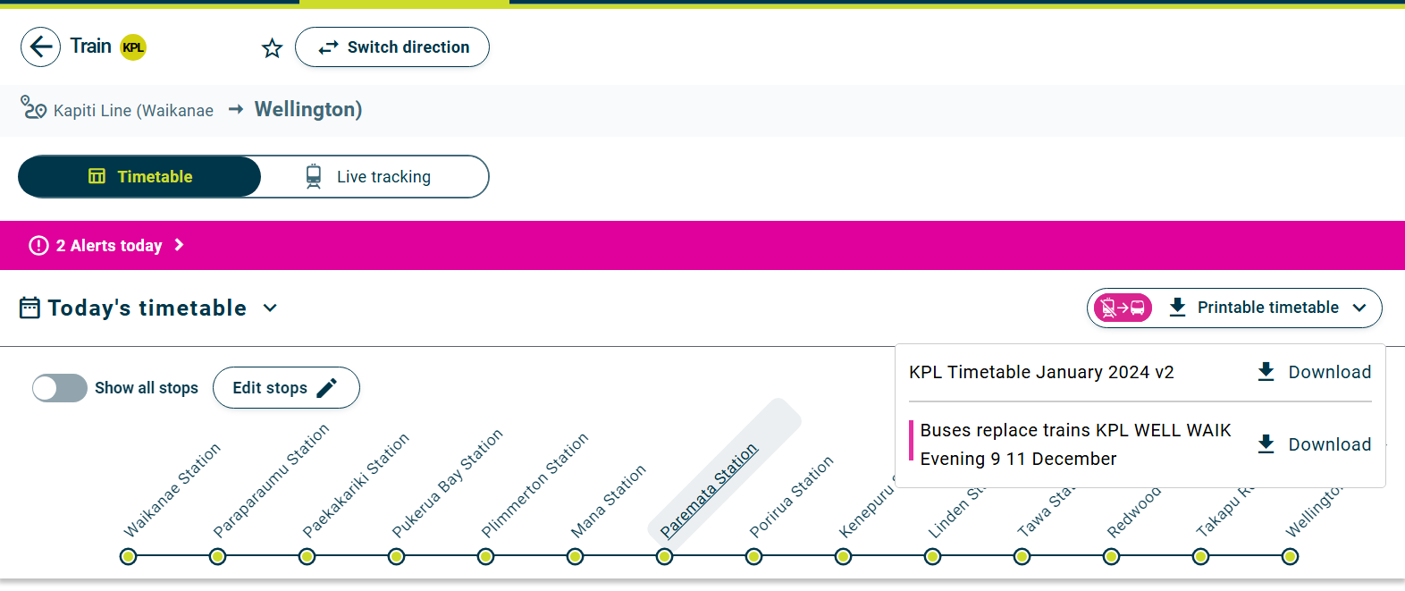The height and width of the screenshot is (591, 1405).
Task: Open the 2 Alerts today banner
Action: click(x=108, y=246)
